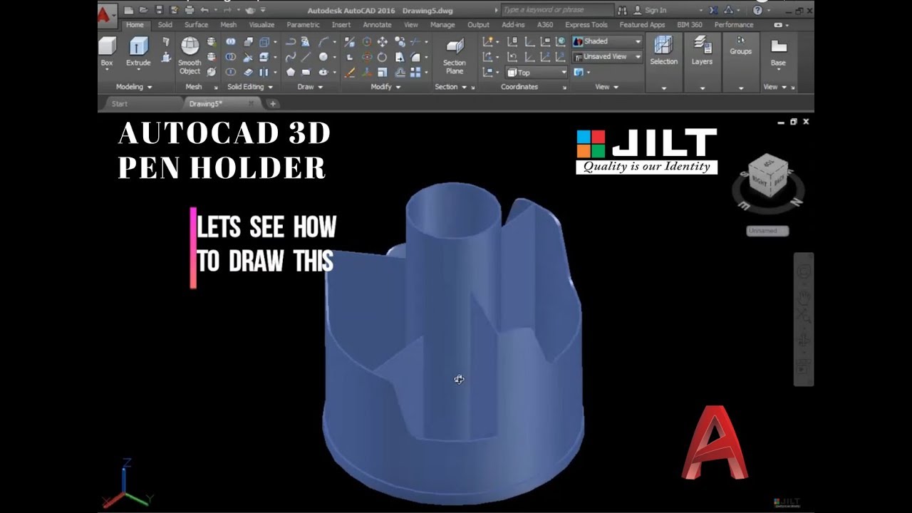Click the Groups panel button

[741, 46]
